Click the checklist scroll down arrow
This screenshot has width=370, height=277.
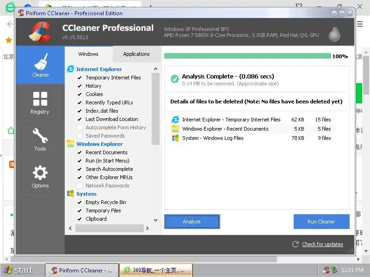tap(155, 220)
